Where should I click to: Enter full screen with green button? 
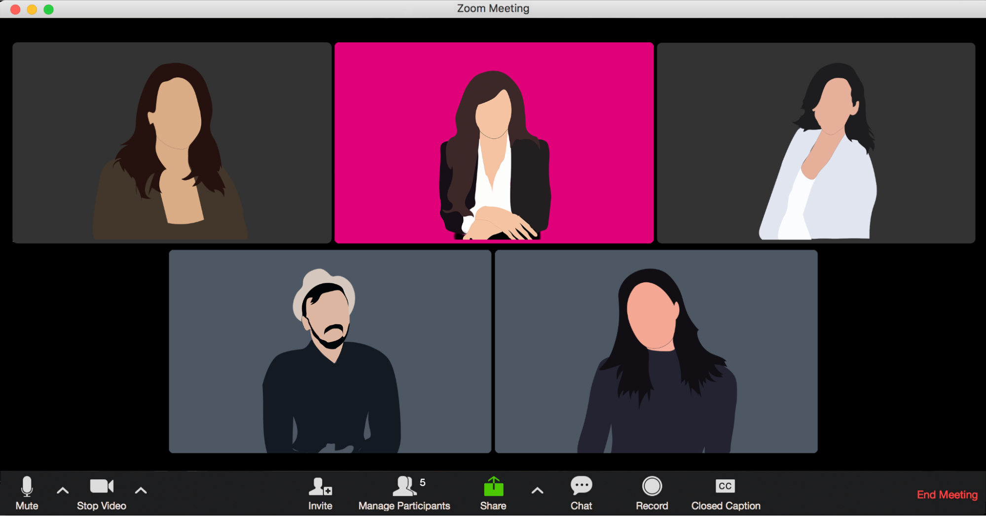coord(48,9)
